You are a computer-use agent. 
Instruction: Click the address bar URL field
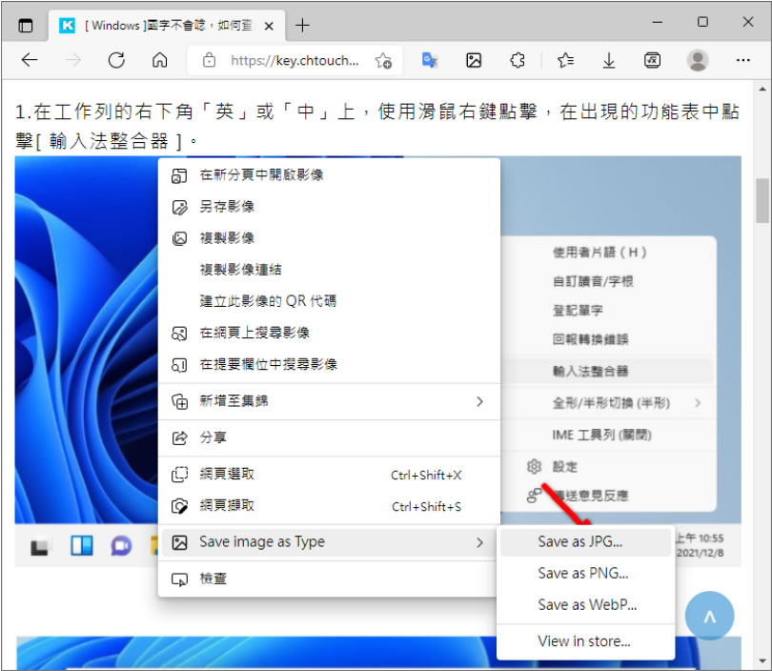click(295, 61)
